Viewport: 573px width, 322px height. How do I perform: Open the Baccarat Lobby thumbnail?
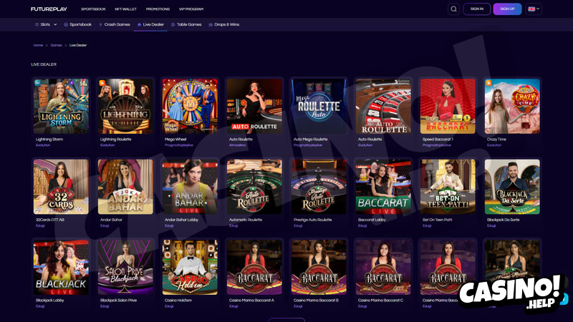tap(383, 187)
